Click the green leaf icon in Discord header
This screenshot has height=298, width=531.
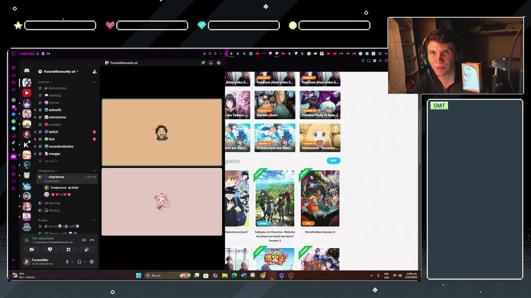pyautogui.click(x=203, y=63)
